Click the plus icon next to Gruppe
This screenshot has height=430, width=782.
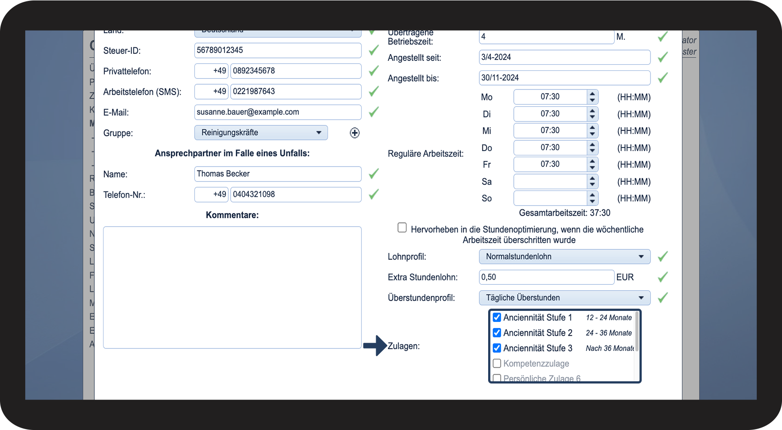[x=354, y=133]
